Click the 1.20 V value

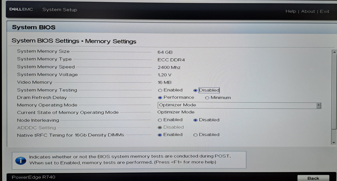pos(164,75)
